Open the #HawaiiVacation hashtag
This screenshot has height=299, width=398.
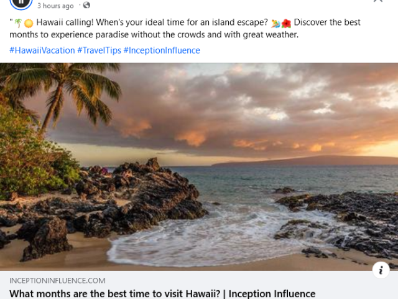42,50
